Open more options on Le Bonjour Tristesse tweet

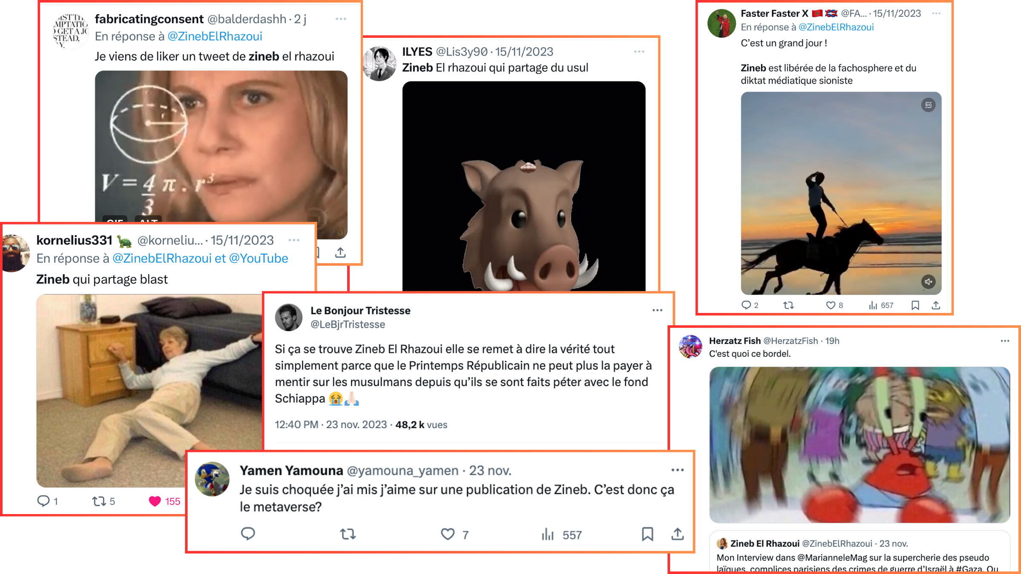(657, 310)
